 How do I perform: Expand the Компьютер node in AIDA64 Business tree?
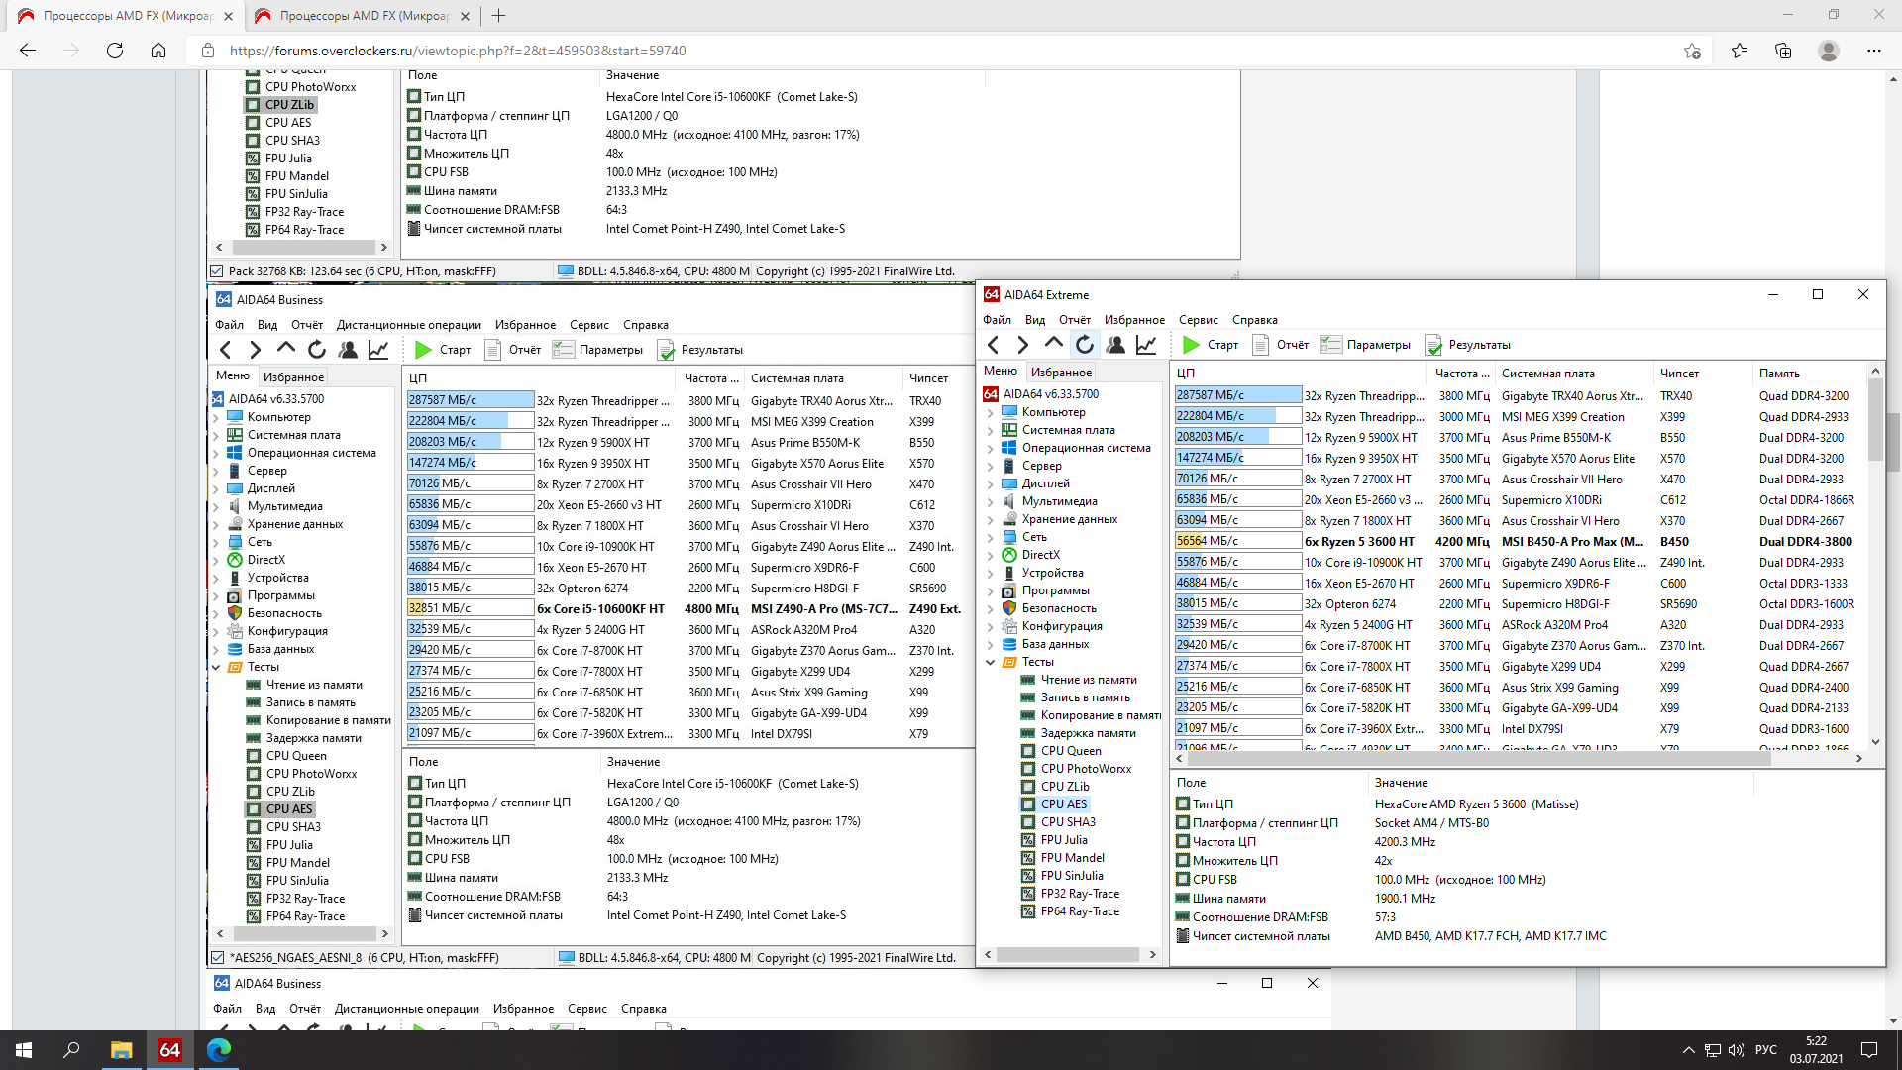tap(216, 418)
